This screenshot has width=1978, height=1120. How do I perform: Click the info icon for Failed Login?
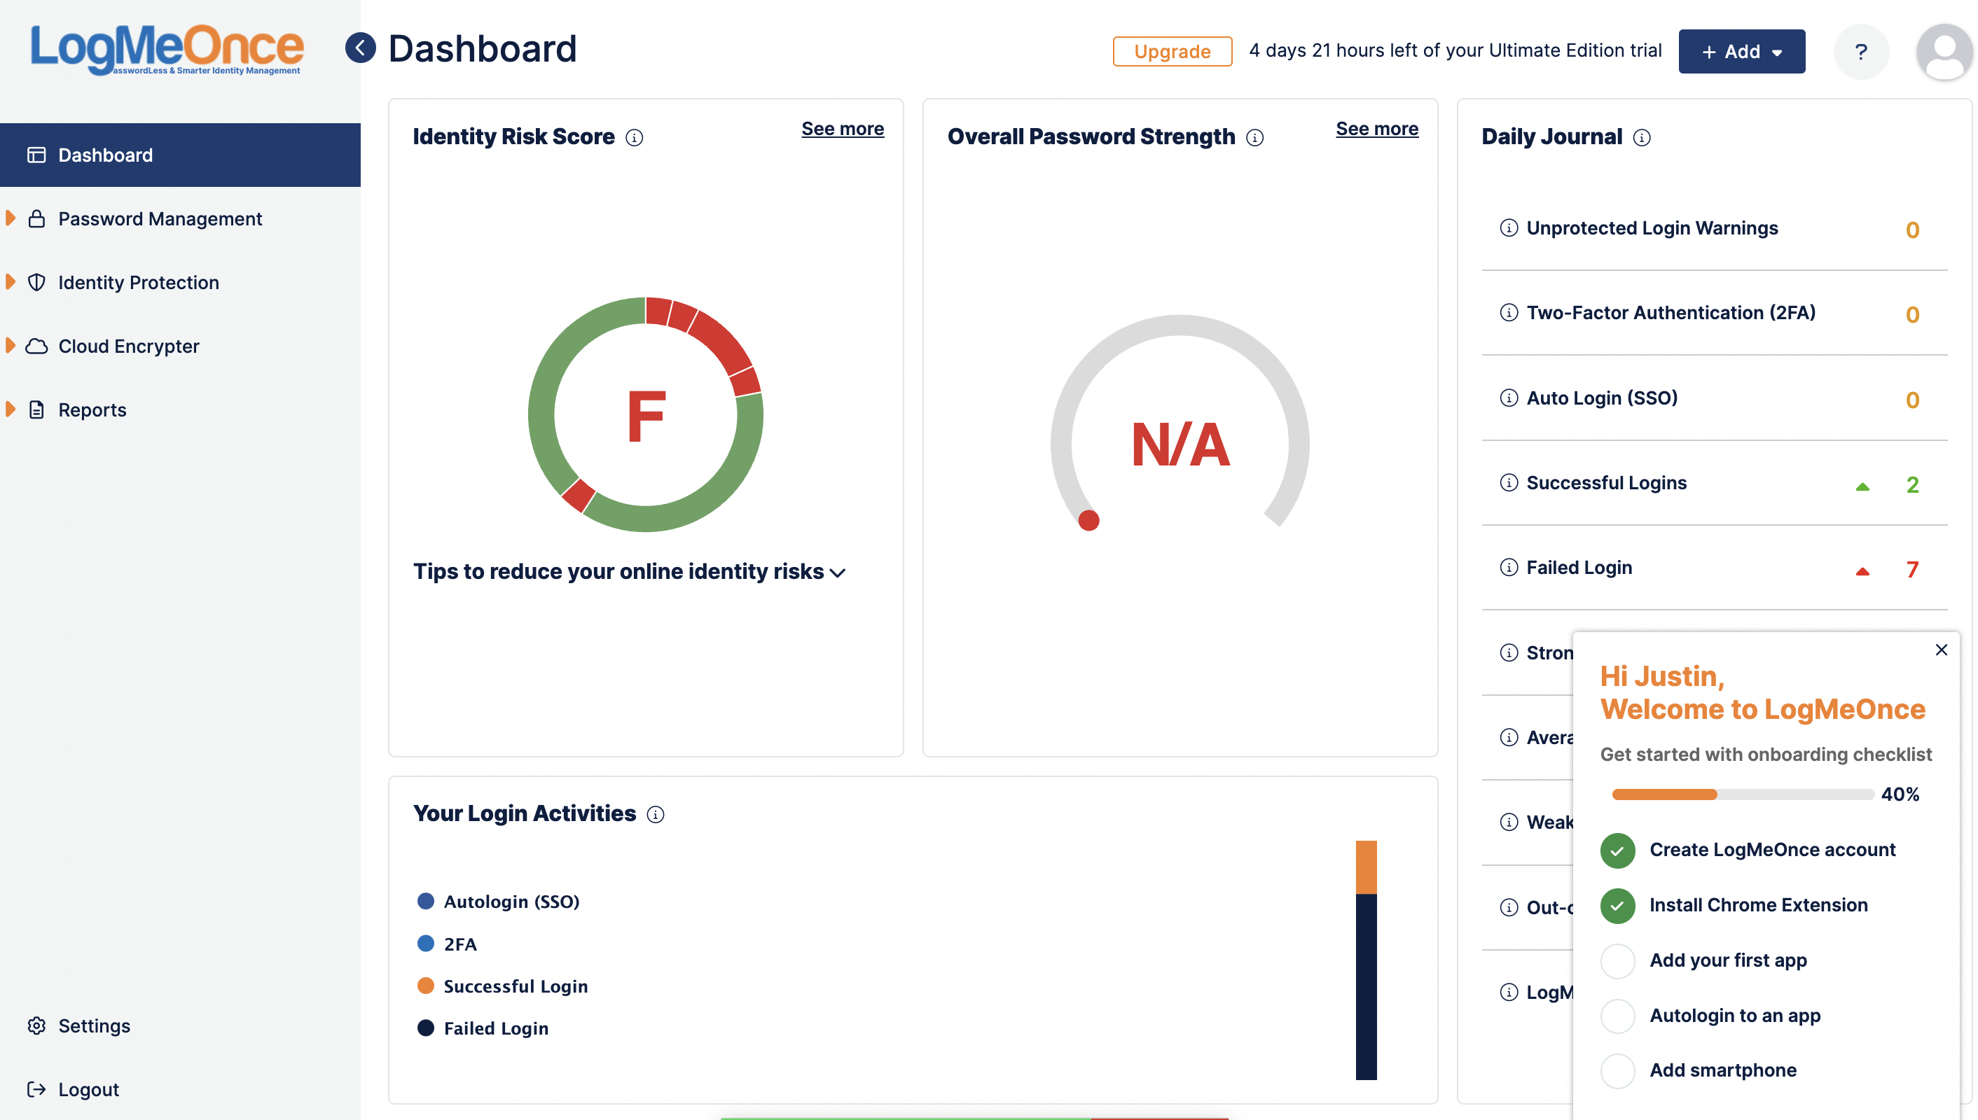tap(1509, 567)
